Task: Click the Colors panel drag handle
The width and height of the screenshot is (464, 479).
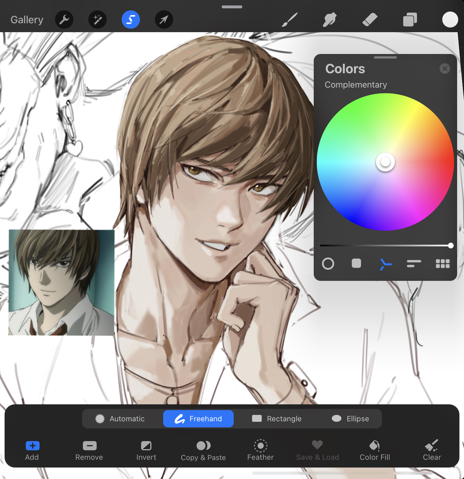Action: pyautogui.click(x=385, y=57)
